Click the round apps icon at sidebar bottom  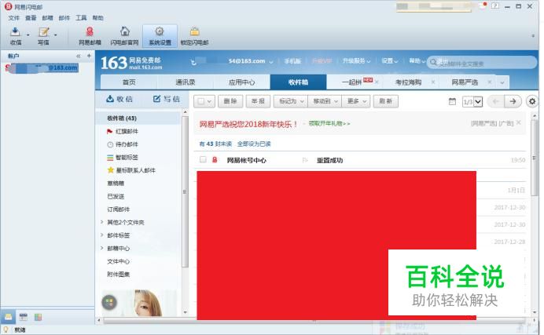109,303
